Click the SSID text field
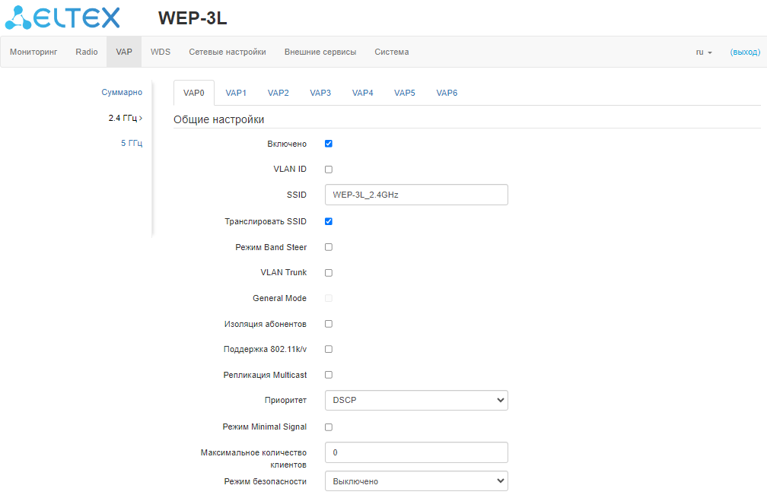Image resolution: width=767 pixels, height=498 pixels. pyautogui.click(x=415, y=195)
